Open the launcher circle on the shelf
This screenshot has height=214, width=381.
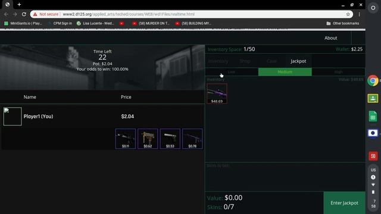[373, 8]
